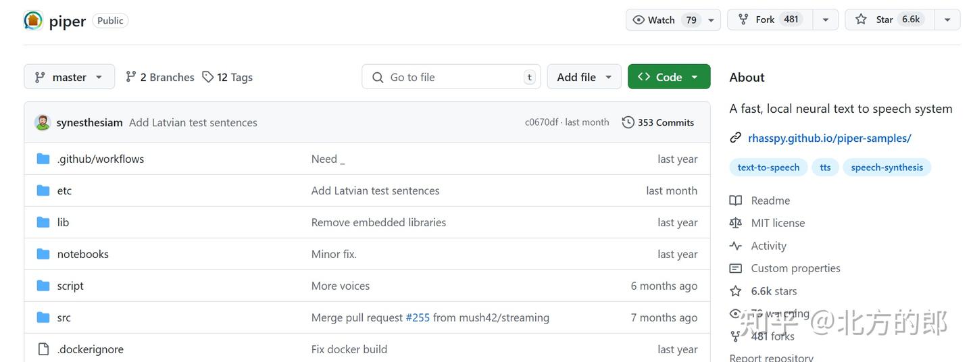Open synesthesiam's avatar profile

(x=43, y=122)
